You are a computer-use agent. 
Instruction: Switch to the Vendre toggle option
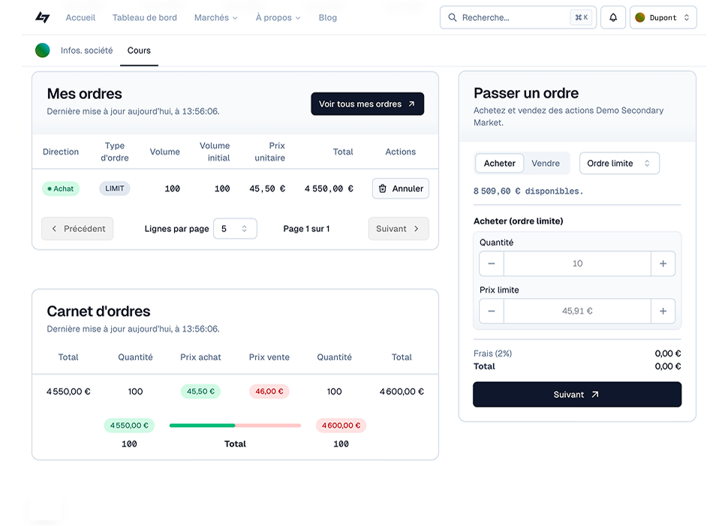tap(546, 163)
